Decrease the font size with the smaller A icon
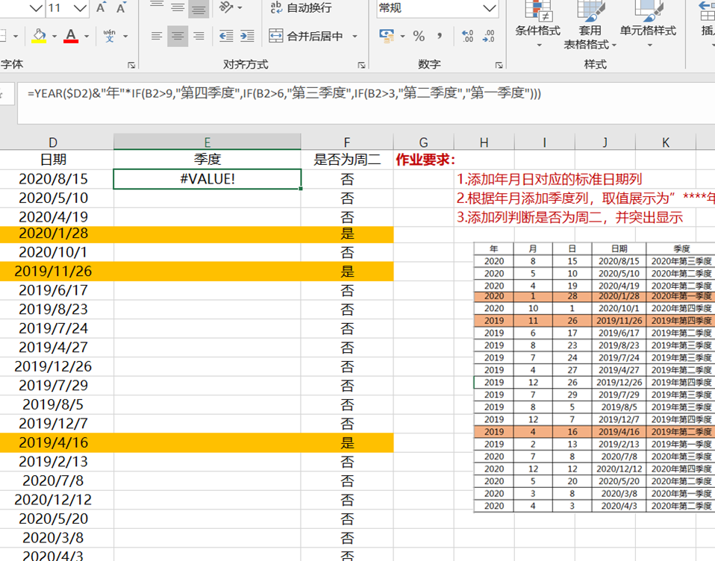 point(121,7)
